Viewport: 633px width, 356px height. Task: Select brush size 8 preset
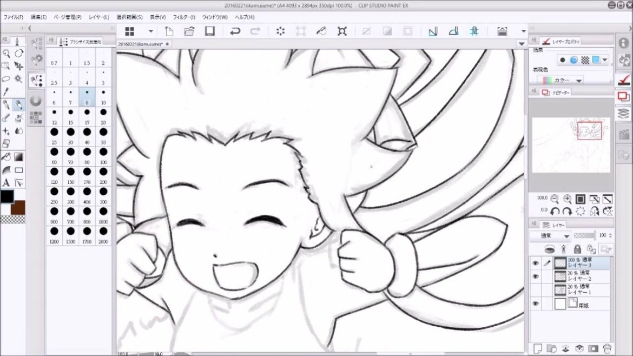(87, 97)
